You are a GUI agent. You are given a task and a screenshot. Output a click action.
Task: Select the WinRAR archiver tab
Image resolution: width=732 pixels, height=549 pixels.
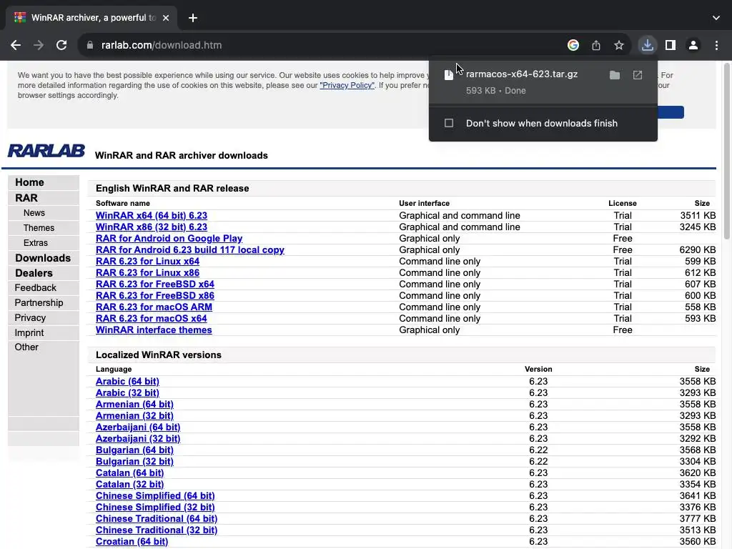91,18
